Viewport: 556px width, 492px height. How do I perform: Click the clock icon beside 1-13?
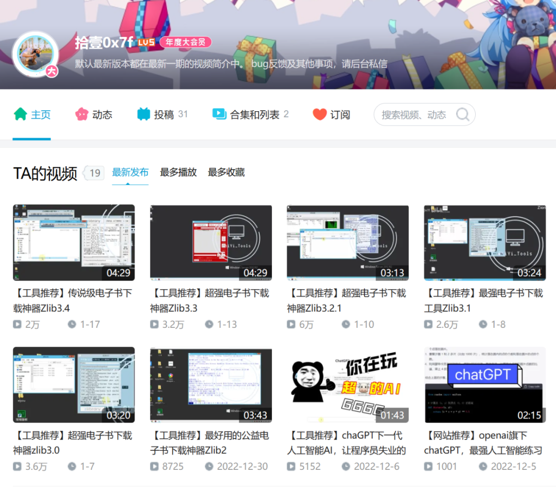tap(209, 324)
